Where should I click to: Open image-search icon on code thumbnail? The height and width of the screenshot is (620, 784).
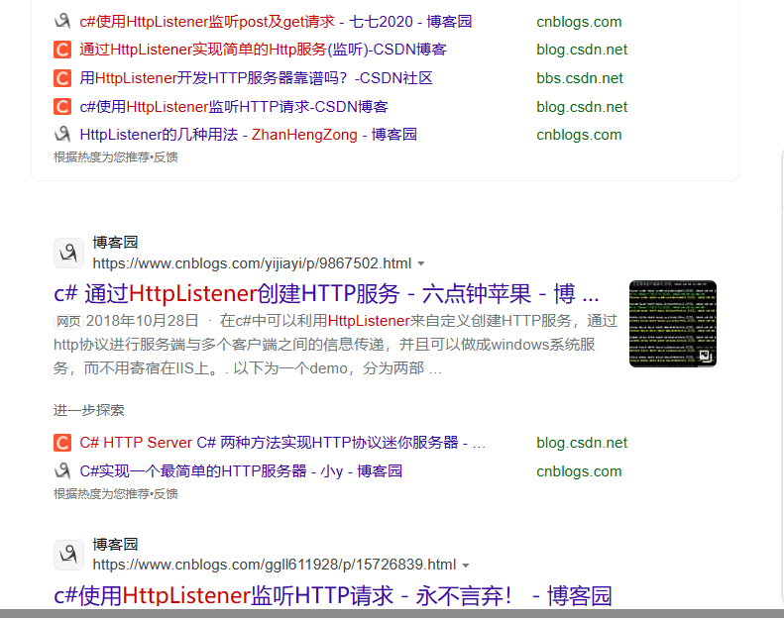point(706,357)
